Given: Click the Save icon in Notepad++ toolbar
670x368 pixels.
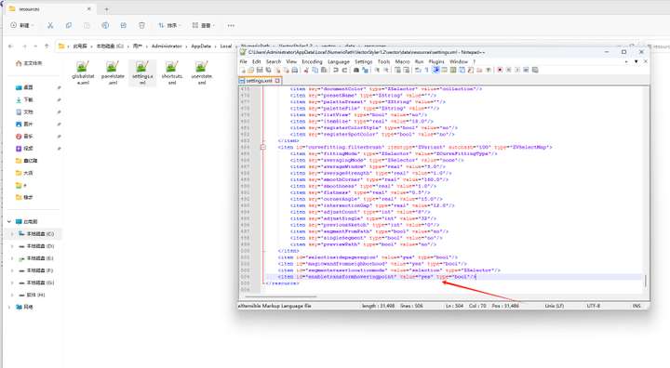Looking at the screenshot, I should click(x=260, y=70).
